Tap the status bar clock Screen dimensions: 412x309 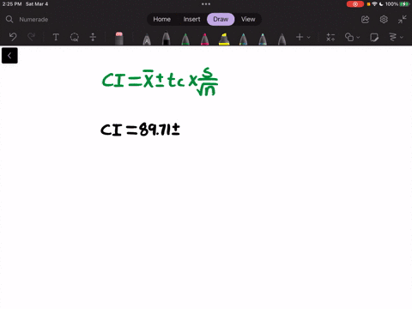click(12, 4)
